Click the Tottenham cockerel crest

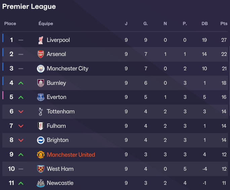click(x=41, y=111)
